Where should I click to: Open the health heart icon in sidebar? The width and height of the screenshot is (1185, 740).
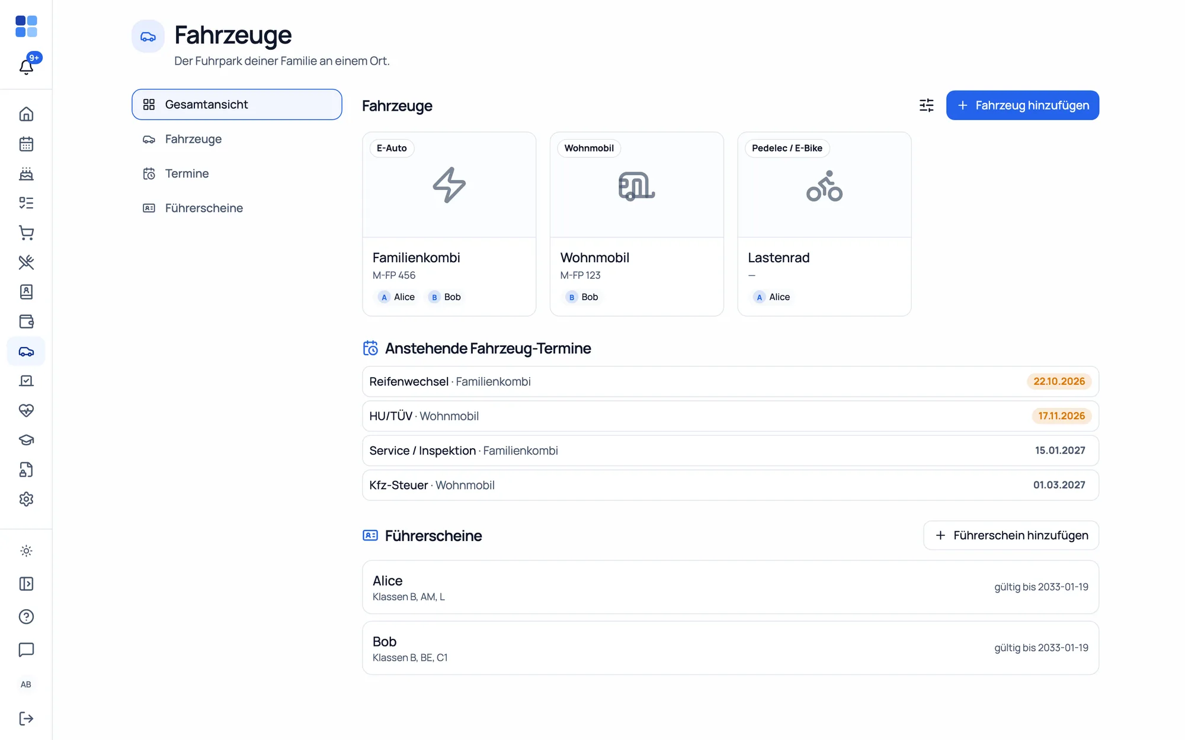pyautogui.click(x=26, y=410)
